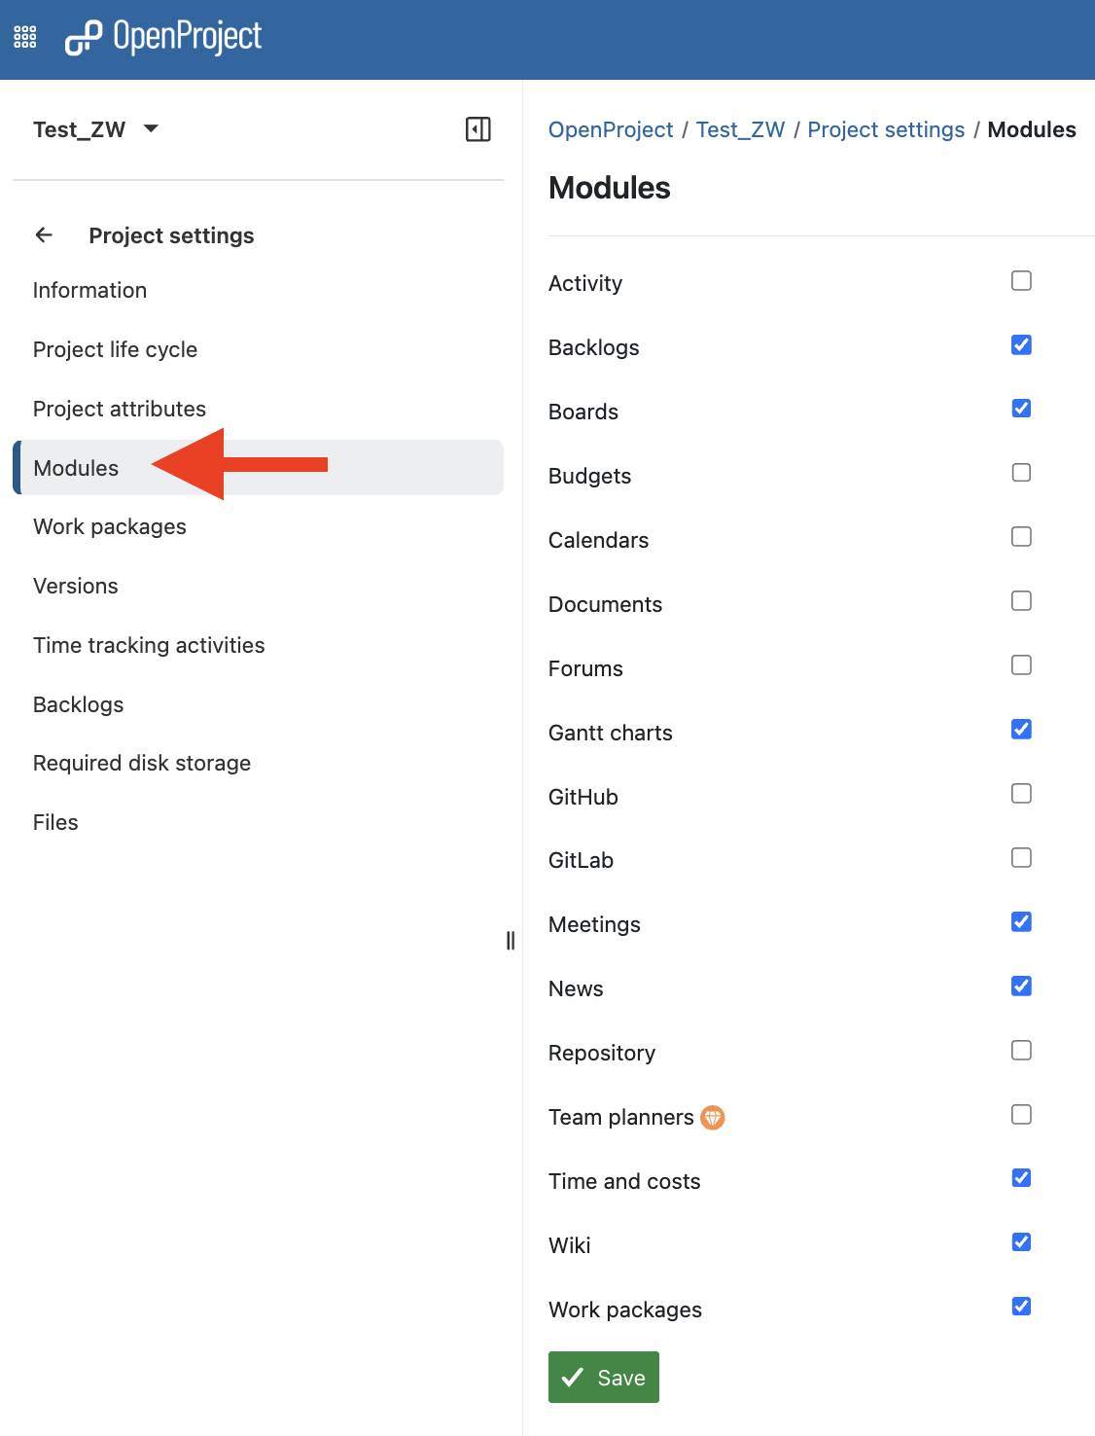
Task: Click the Enterprise badge next to Team planners
Action: 713,1118
